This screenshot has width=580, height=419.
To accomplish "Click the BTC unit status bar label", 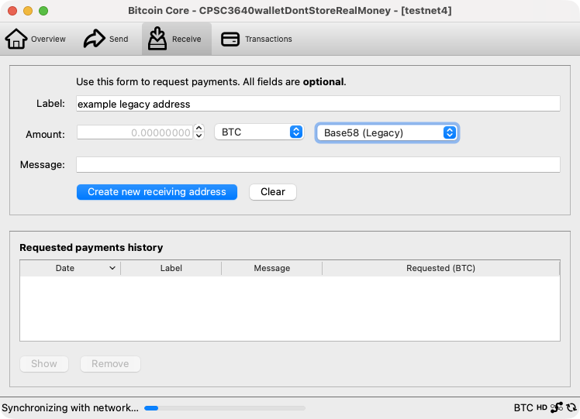I will tap(523, 408).
